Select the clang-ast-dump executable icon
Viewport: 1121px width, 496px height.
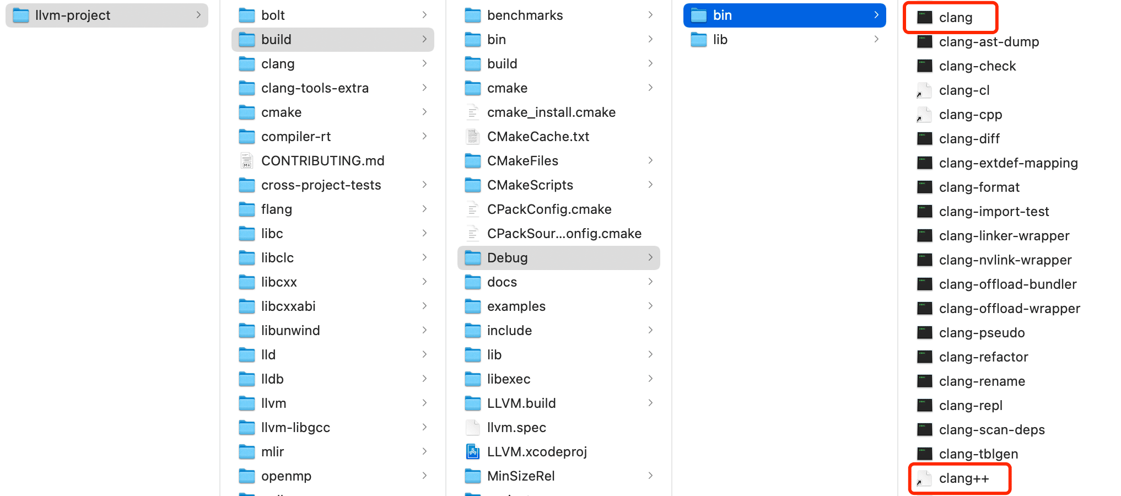(925, 42)
